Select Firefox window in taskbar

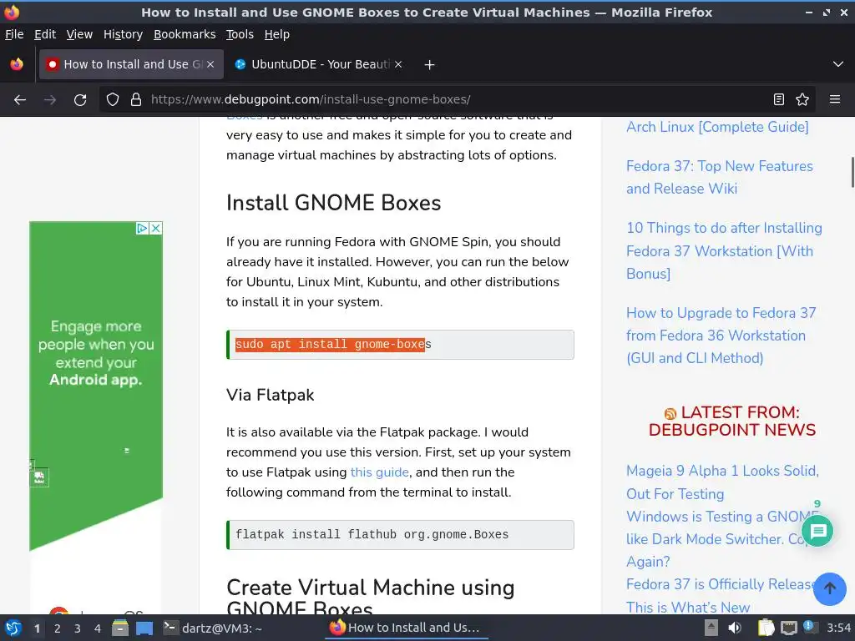(x=406, y=628)
